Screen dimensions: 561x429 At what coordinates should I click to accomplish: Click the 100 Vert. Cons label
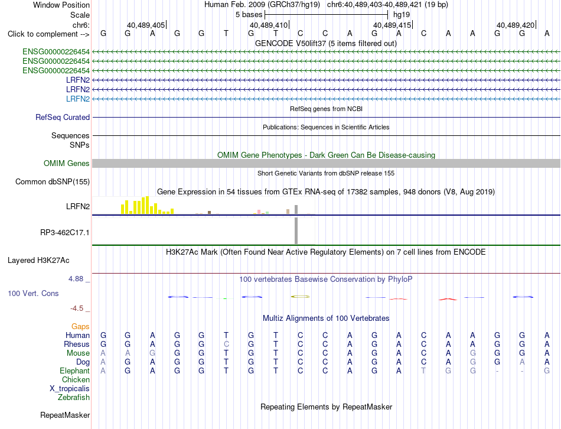tap(33, 293)
